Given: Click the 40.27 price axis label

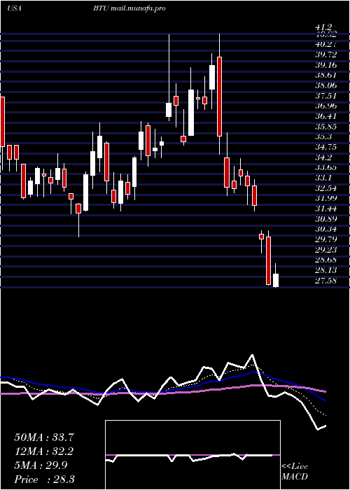Looking at the screenshot, I should pos(325,45).
